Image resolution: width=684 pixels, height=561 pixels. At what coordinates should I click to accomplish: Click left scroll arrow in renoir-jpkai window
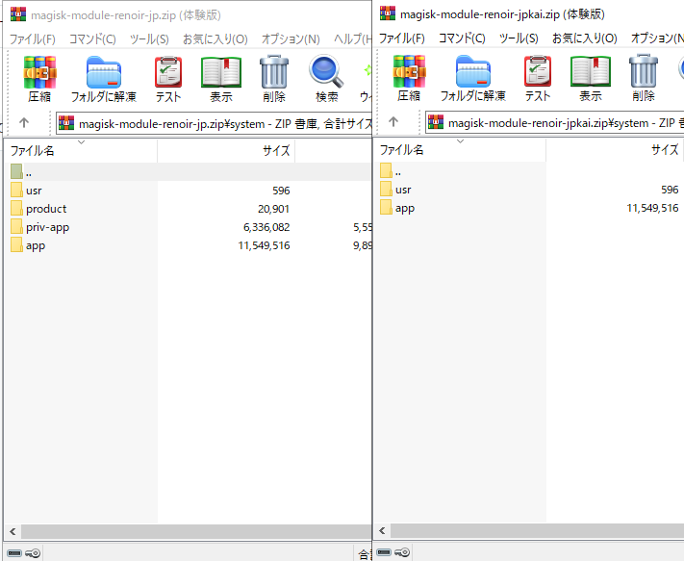[382, 530]
